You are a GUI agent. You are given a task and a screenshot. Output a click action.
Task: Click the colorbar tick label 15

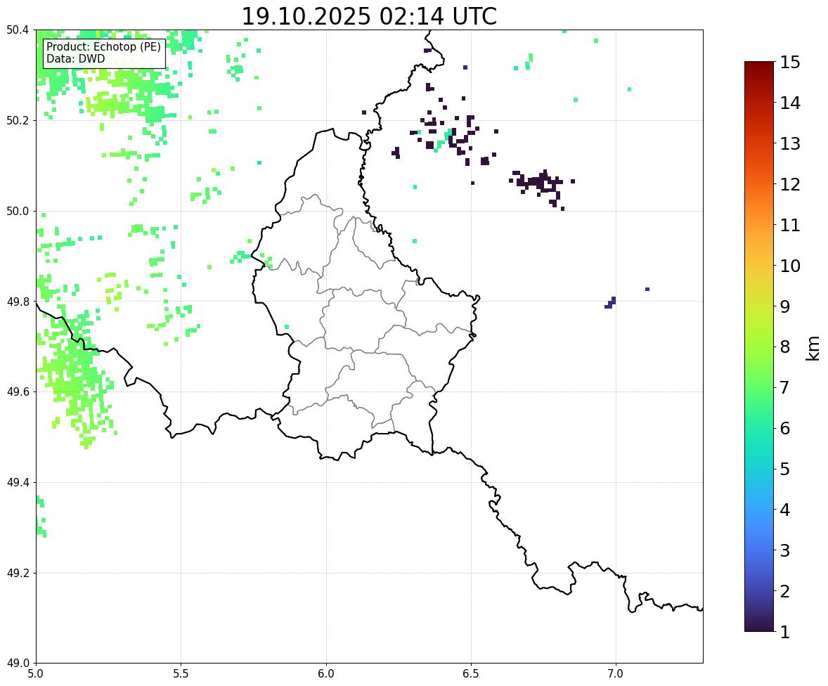[x=790, y=63]
